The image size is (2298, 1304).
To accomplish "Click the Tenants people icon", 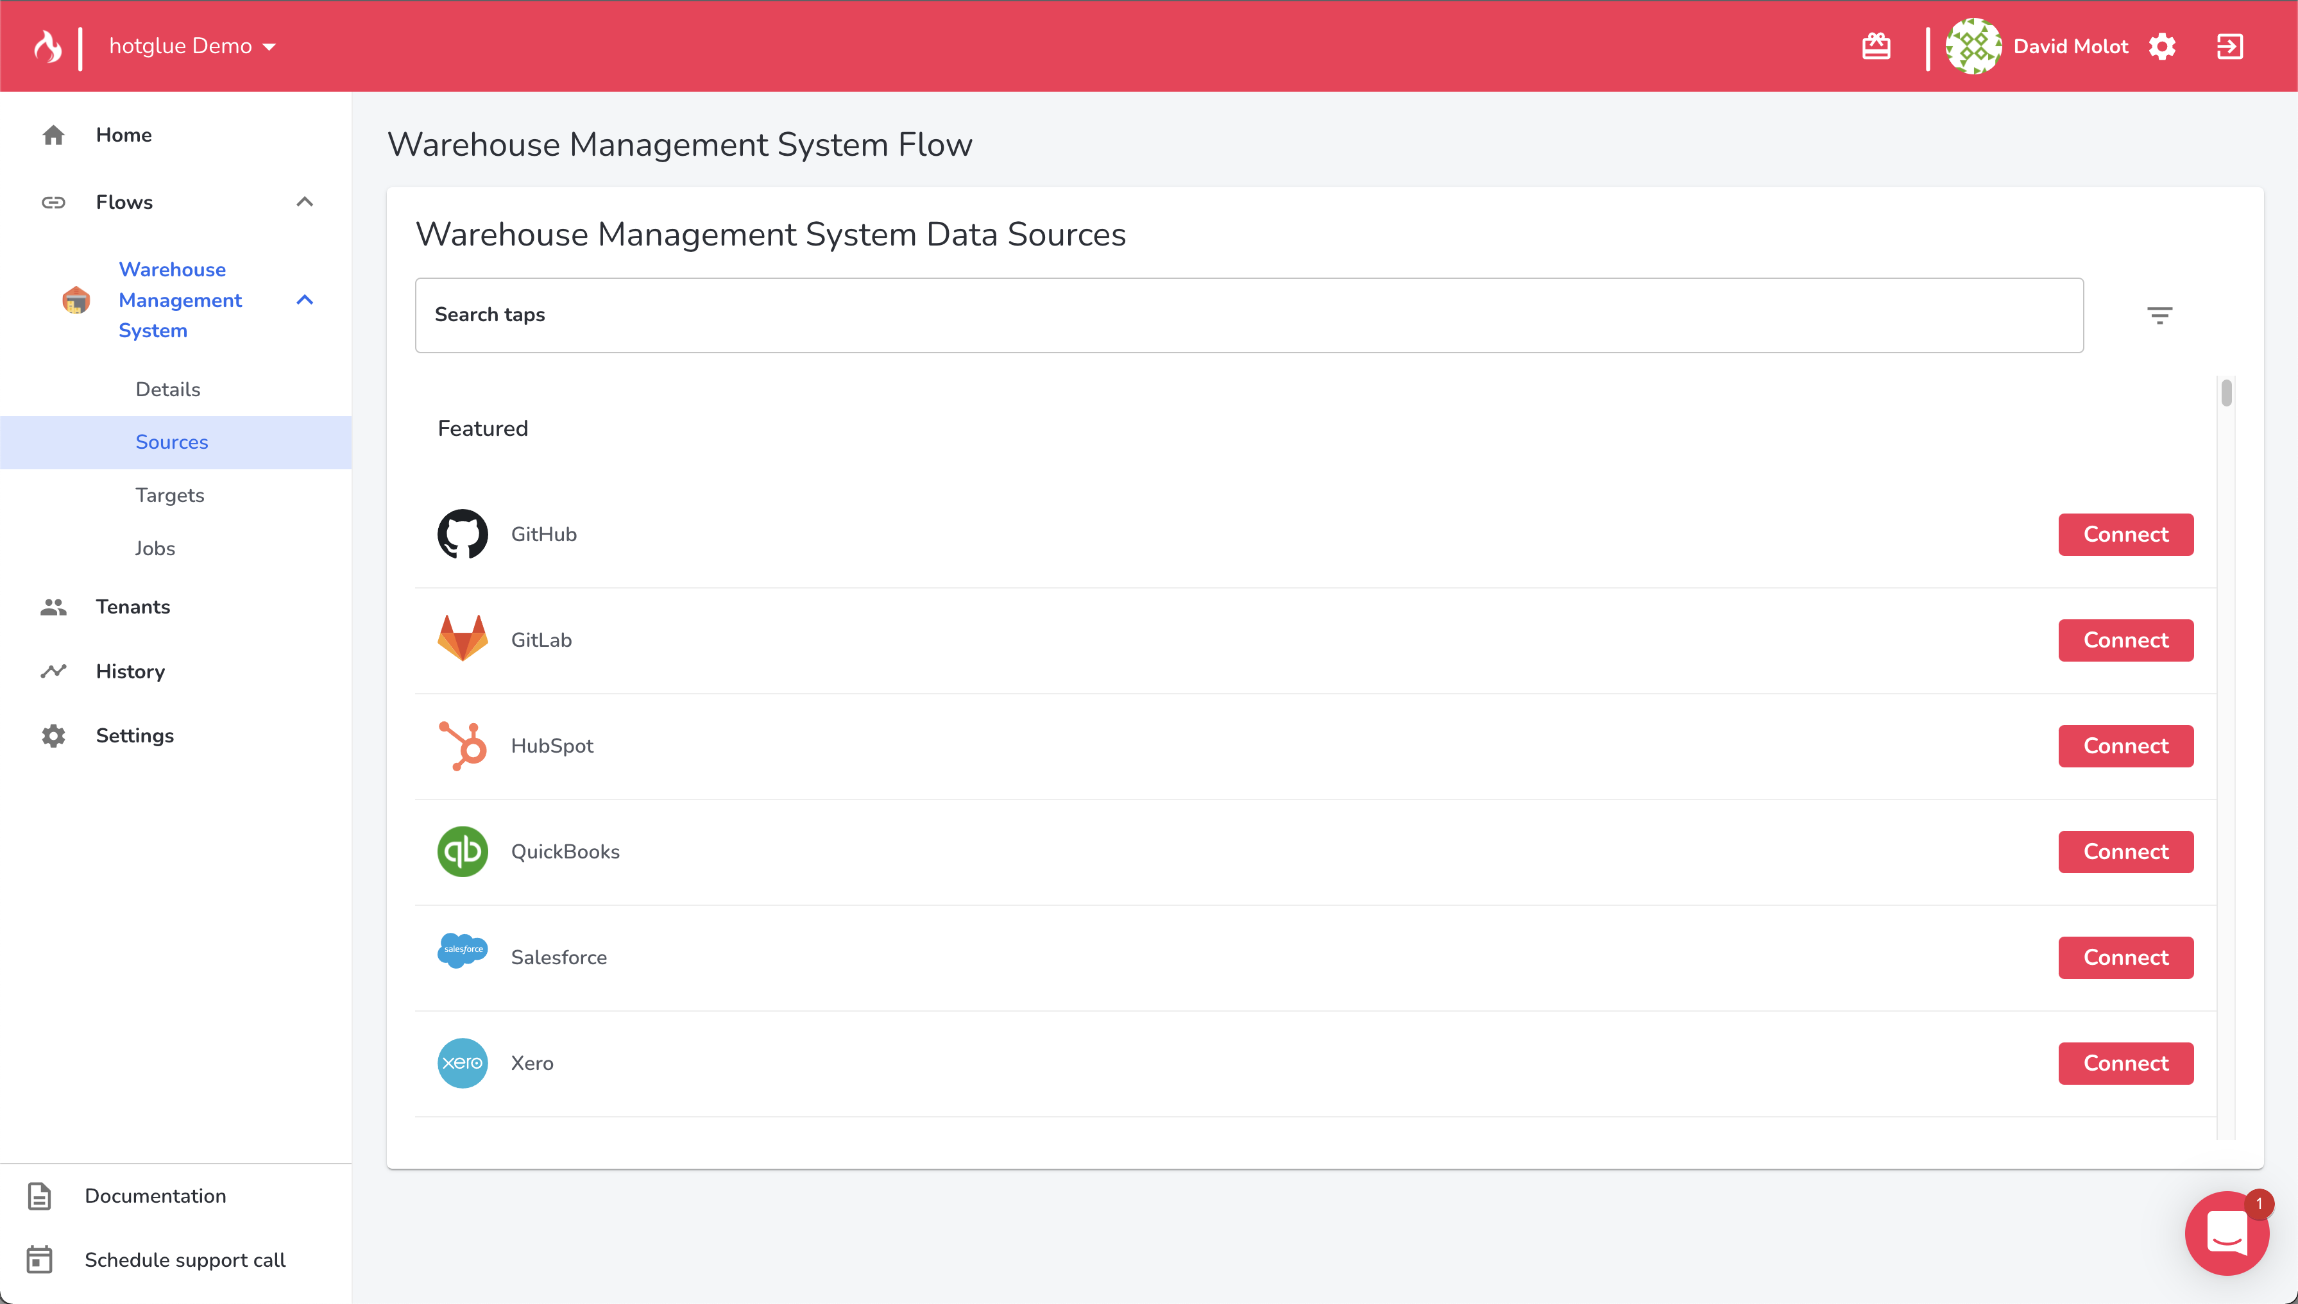I will pos(54,607).
